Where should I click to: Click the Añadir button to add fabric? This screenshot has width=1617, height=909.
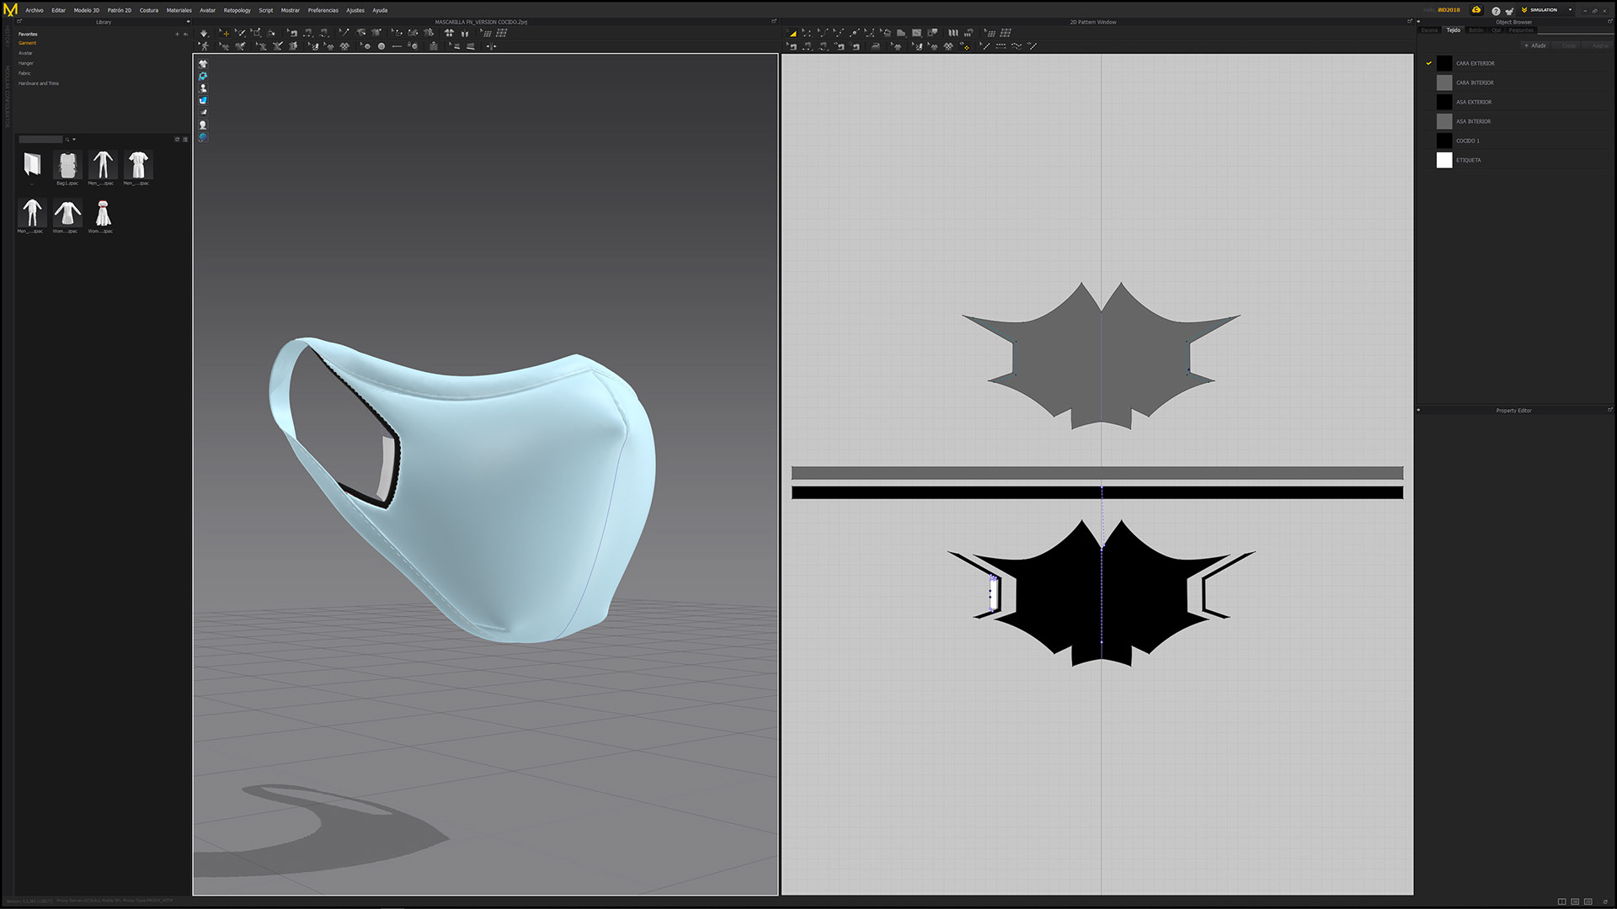click(1534, 45)
